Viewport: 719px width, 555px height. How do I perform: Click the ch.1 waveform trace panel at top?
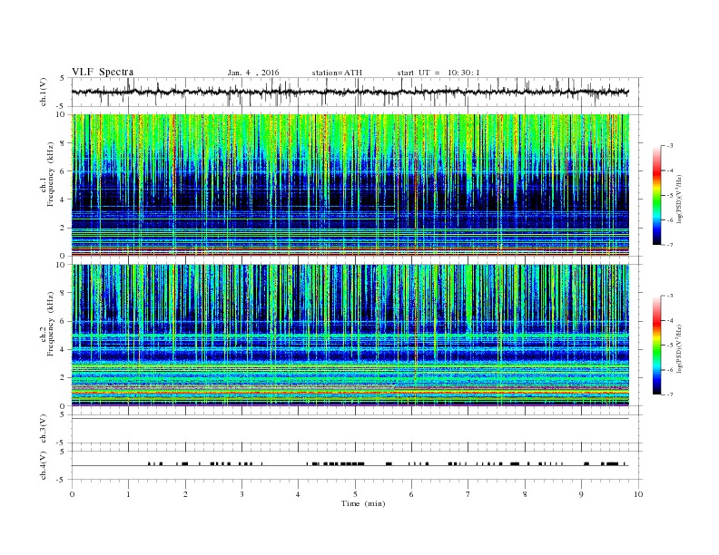pos(357,92)
